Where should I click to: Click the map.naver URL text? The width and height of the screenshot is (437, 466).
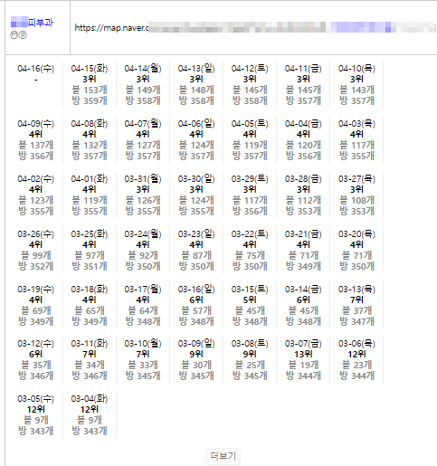pos(255,28)
